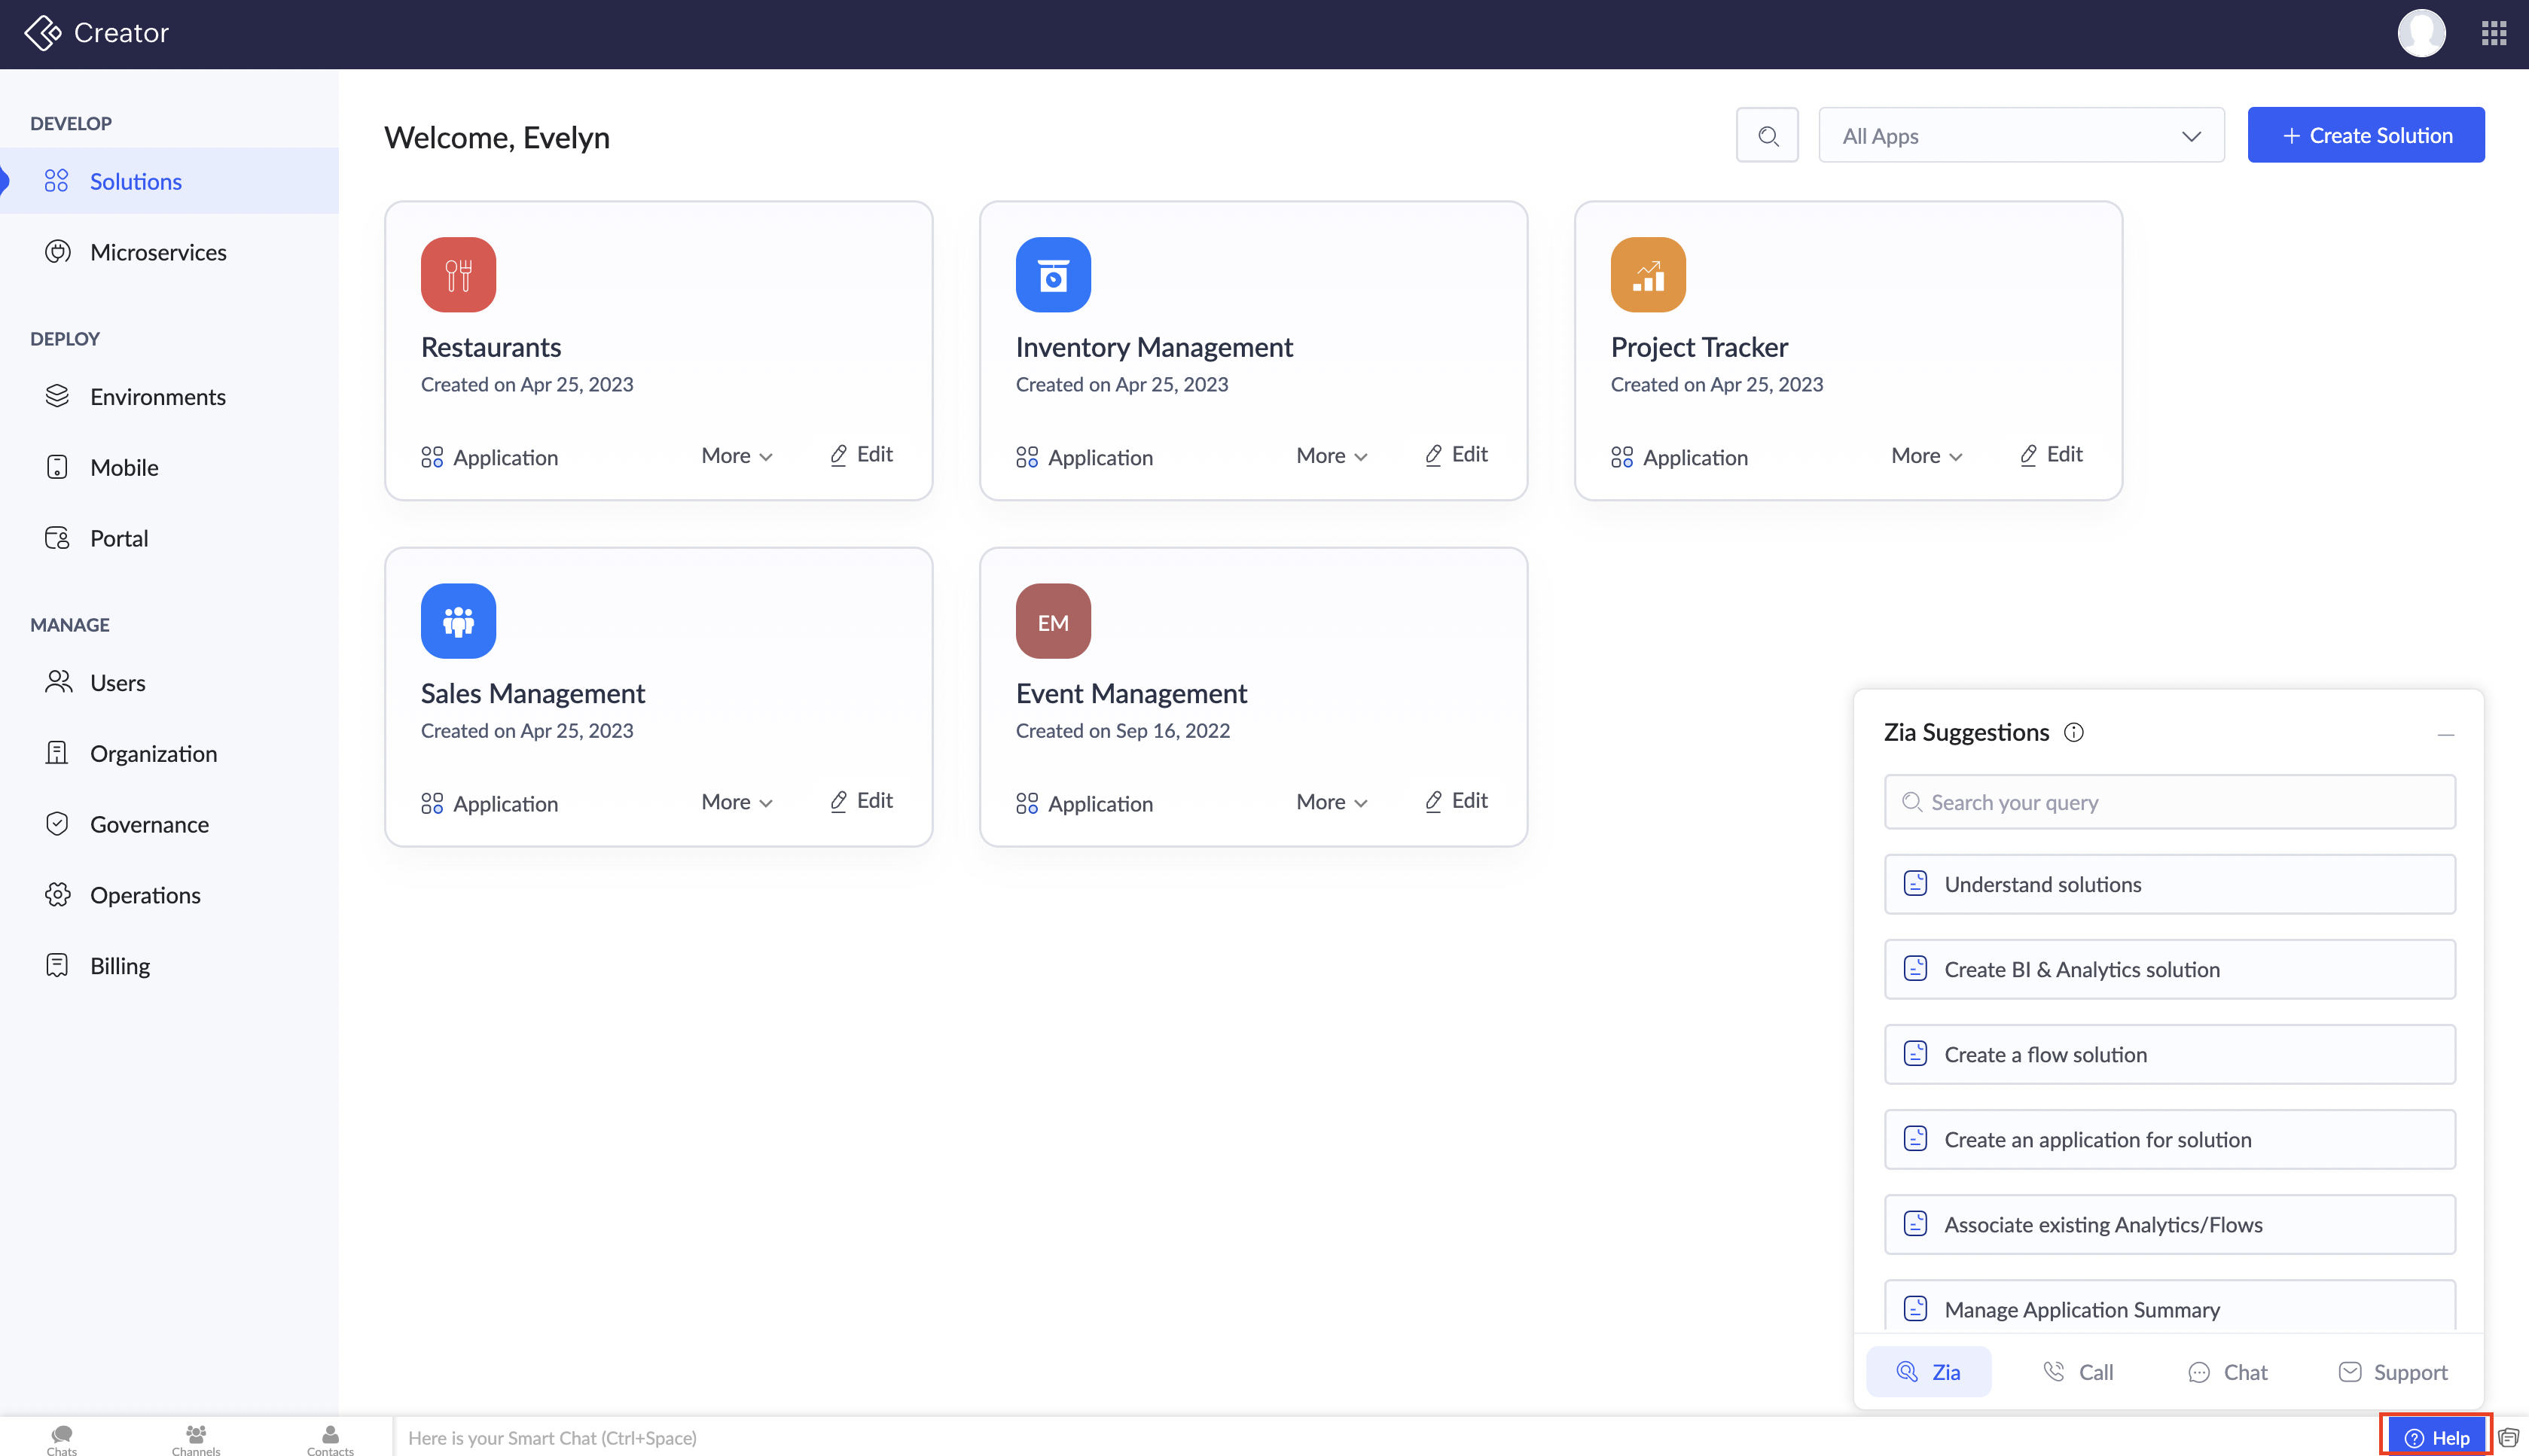Open Understand solutions suggestion
2529x1456 pixels.
[2169, 884]
